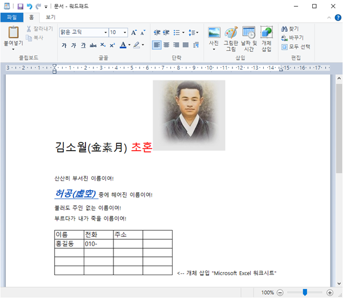Screen dimensions: 343x298
Task: Click Select all (모두 선택)
Action: (x=296, y=47)
